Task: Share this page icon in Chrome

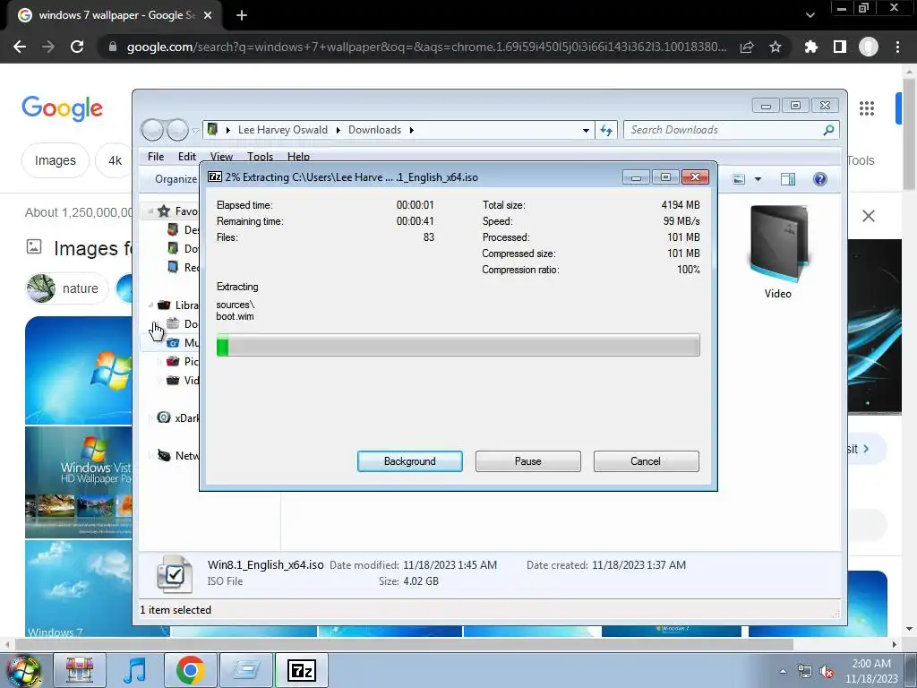Action: click(x=747, y=47)
